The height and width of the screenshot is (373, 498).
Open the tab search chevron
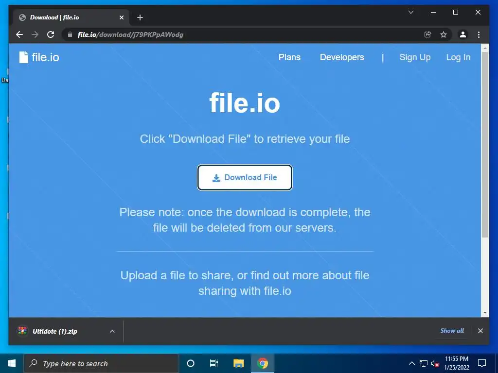click(x=410, y=12)
